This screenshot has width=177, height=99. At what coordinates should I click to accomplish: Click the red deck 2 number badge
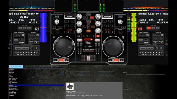pyautogui.click(x=140, y=29)
